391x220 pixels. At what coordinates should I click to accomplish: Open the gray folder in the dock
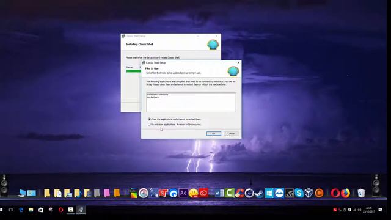click(x=97, y=193)
